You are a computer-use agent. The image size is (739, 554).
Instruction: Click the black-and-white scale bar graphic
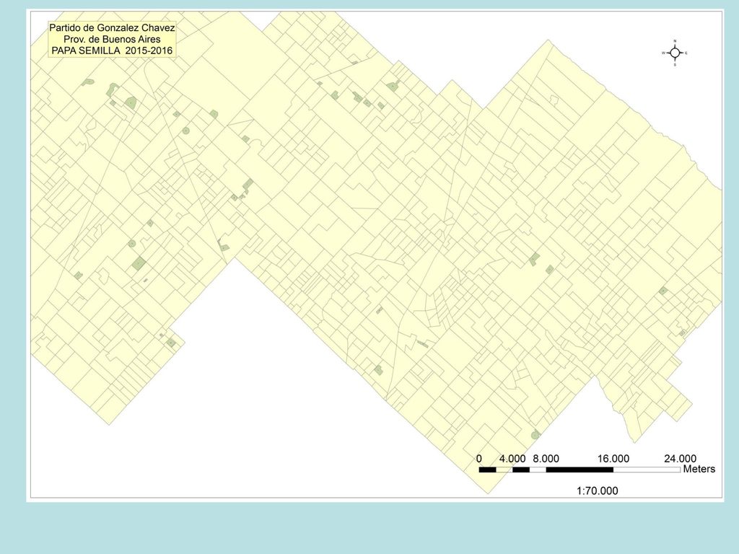pos(580,470)
